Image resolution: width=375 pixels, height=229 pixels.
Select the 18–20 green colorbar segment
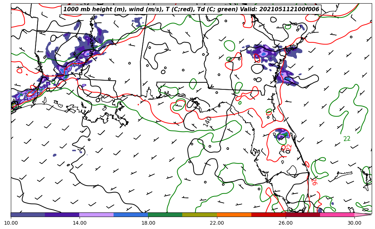165,215
